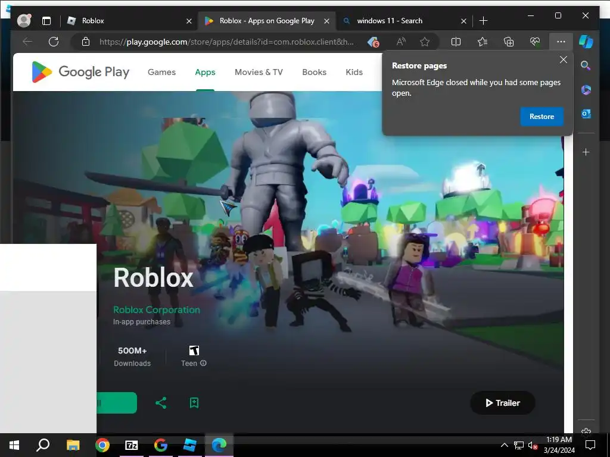Open File Explorer from taskbar
The image size is (610, 457).
[x=73, y=445]
